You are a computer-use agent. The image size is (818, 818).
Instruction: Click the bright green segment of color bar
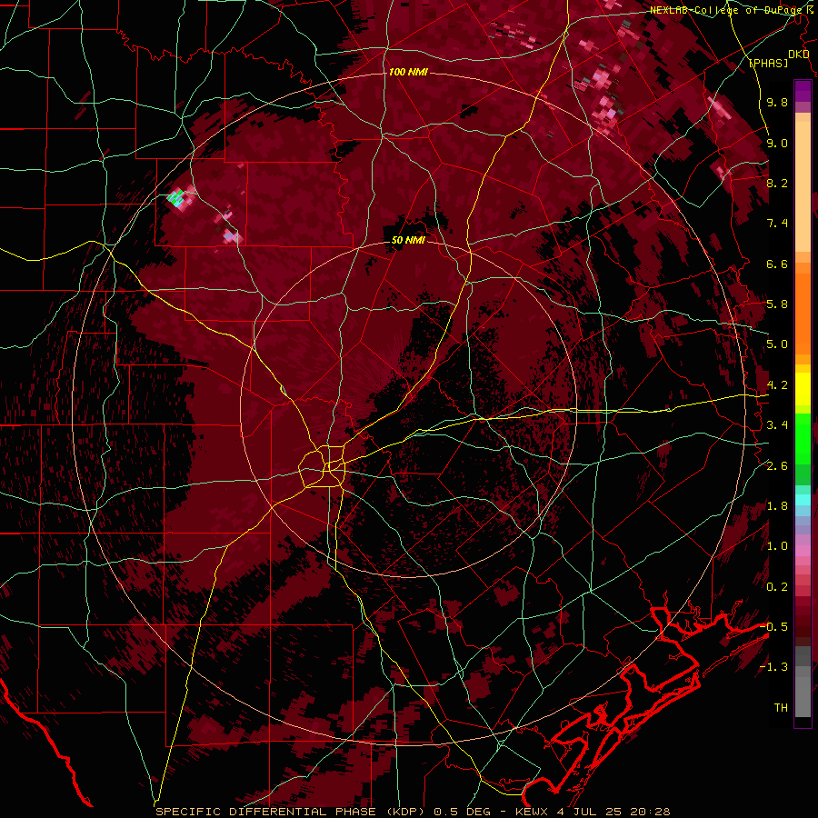click(x=803, y=439)
